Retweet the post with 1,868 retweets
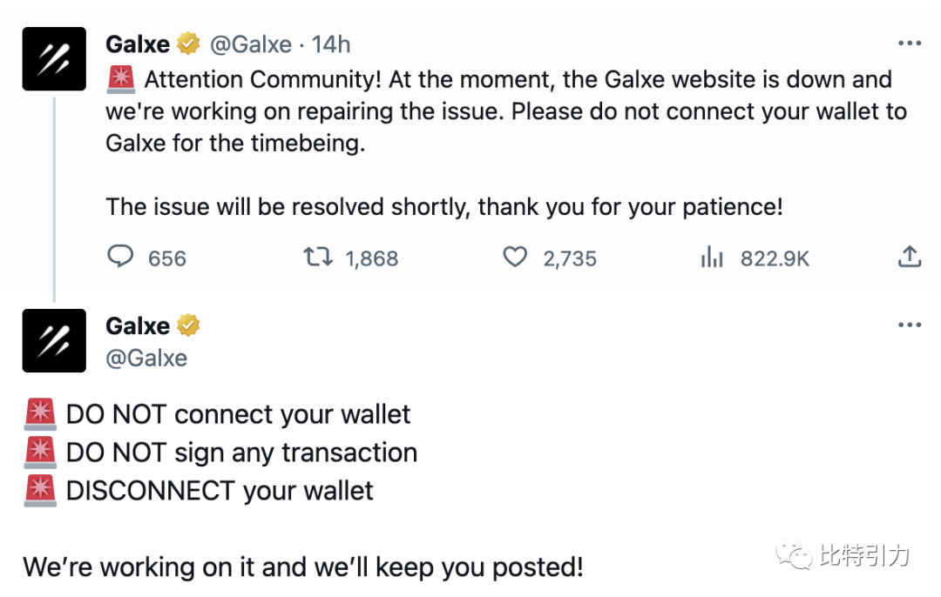Viewport: 941px width, 597px height. tap(317, 257)
